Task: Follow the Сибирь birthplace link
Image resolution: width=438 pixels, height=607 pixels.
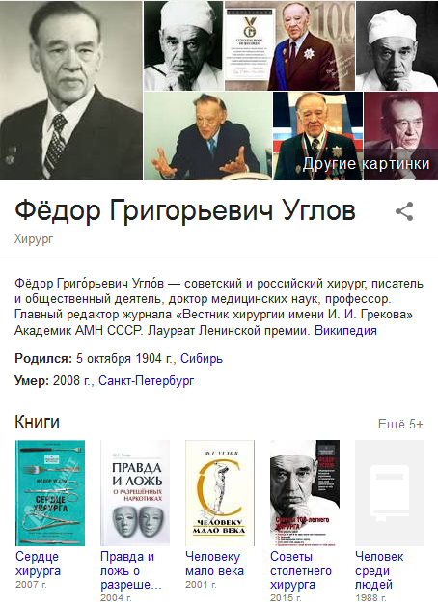Action: [x=202, y=358]
